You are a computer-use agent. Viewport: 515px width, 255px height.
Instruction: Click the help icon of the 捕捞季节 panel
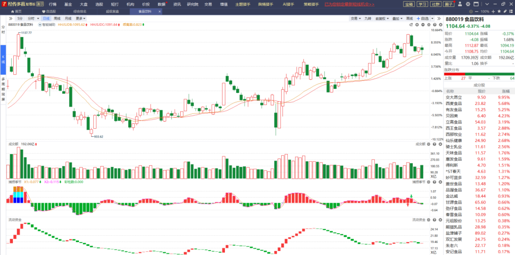tap(434, 182)
